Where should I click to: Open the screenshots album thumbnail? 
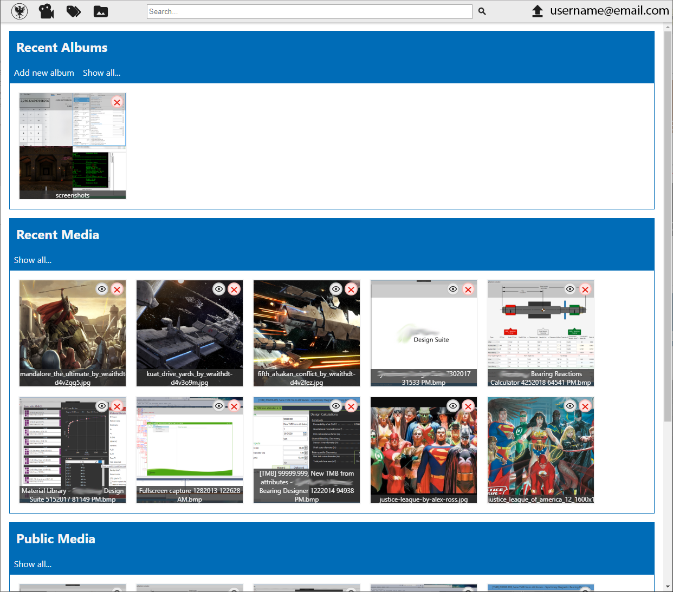pos(73,146)
